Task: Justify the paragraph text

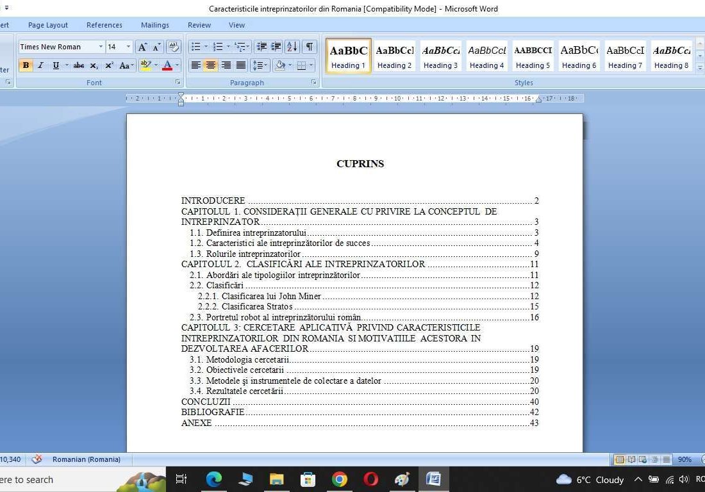Action: pyautogui.click(x=241, y=65)
